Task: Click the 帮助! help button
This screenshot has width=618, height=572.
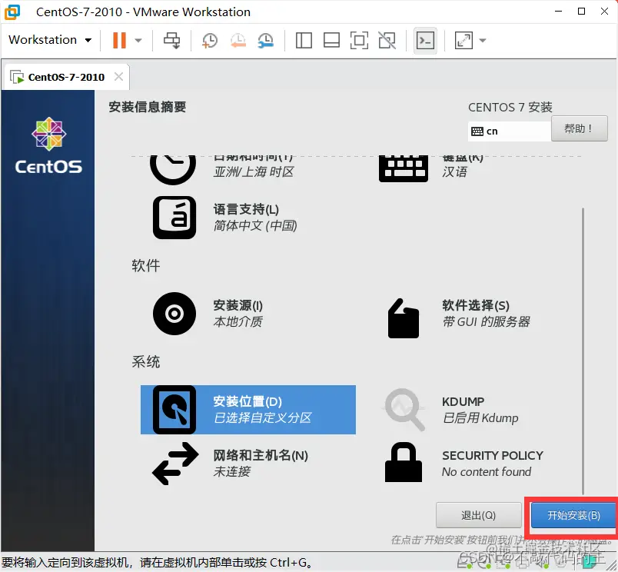Action: (x=579, y=128)
